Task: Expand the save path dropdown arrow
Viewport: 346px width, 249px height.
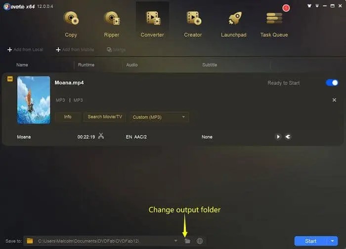Action: pyautogui.click(x=175, y=241)
